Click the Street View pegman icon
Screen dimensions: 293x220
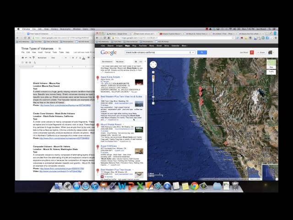153,77
